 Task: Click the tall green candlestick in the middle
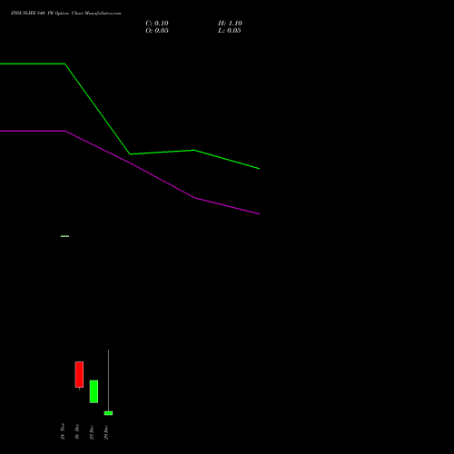coord(94,391)
